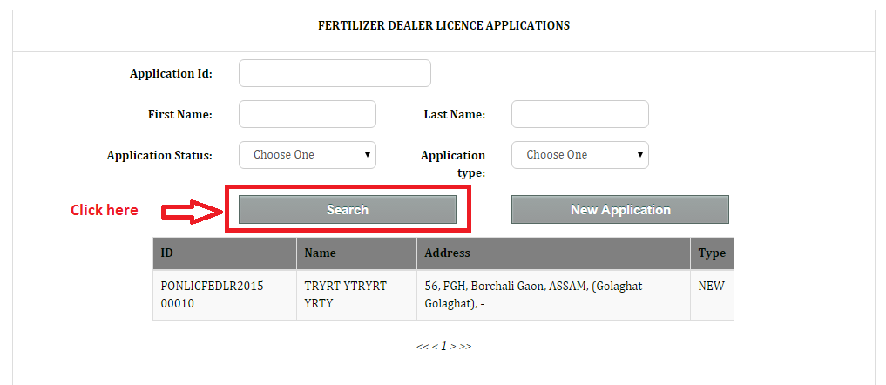Go to next page with > link
Image resolution: width=886 pixels, height=385 pixels.
[x=453, y=347]
